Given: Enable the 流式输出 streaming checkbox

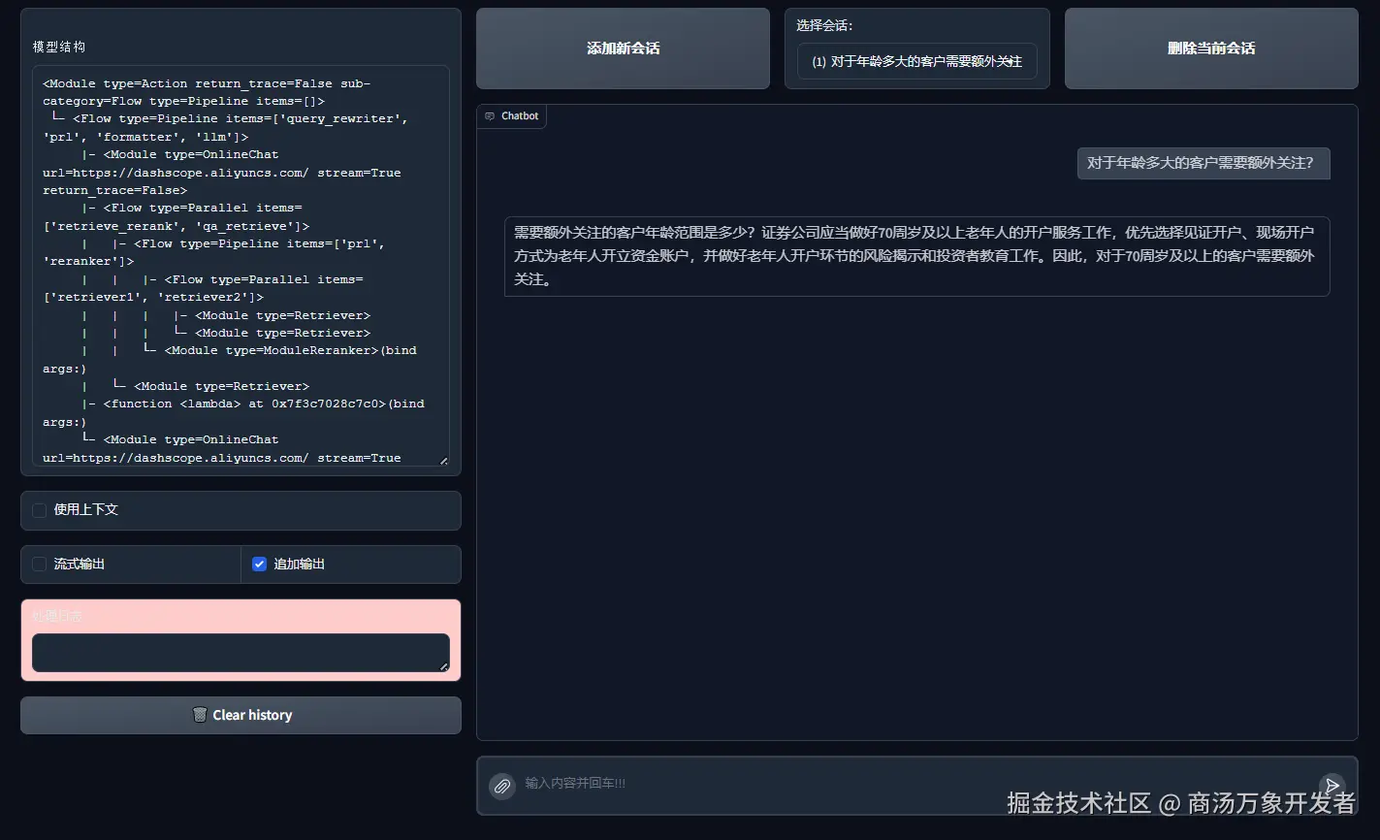Looking at the screenshot, I should click(x=39, y=564).
